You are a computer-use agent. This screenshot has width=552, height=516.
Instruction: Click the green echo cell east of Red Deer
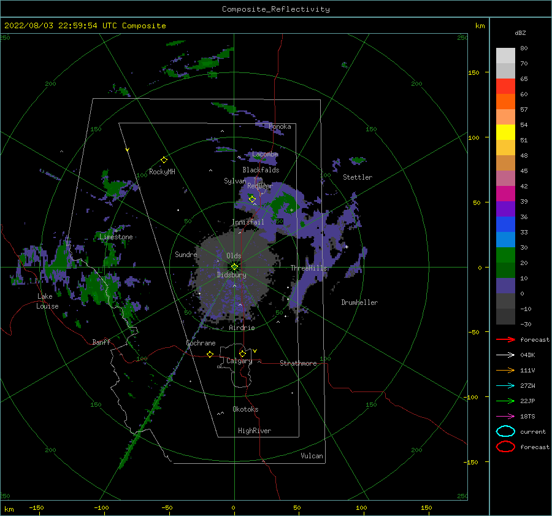284,204
